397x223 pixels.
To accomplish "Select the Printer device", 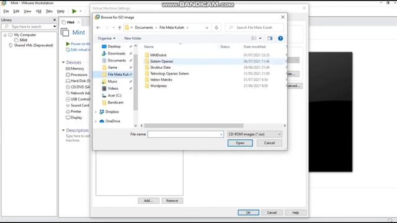I will click(74, 111).
